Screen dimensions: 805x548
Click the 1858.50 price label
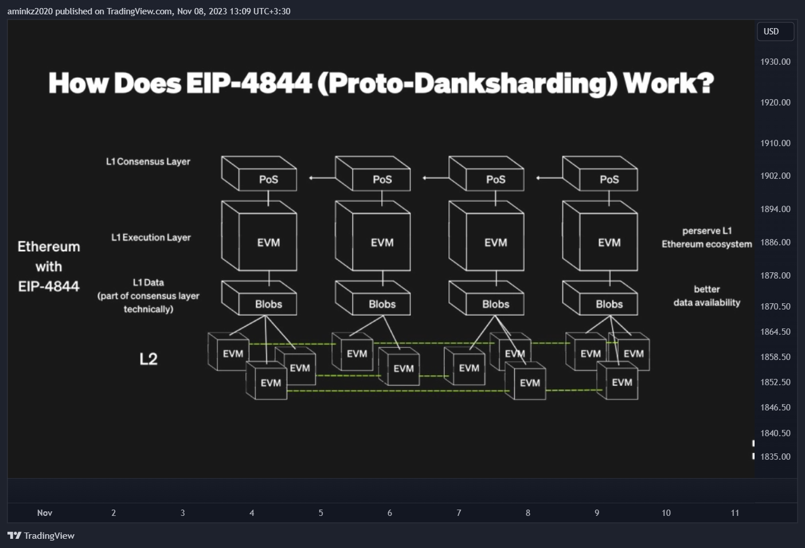coord(775,357)
